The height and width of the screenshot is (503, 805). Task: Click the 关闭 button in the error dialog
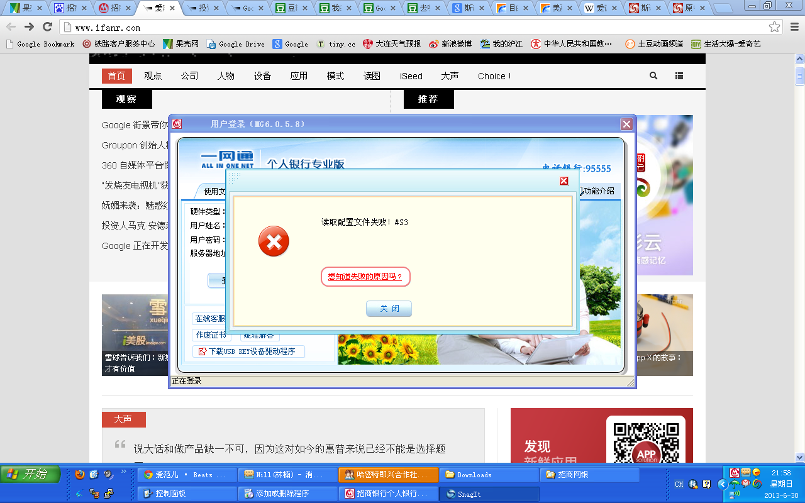point(389,309)
